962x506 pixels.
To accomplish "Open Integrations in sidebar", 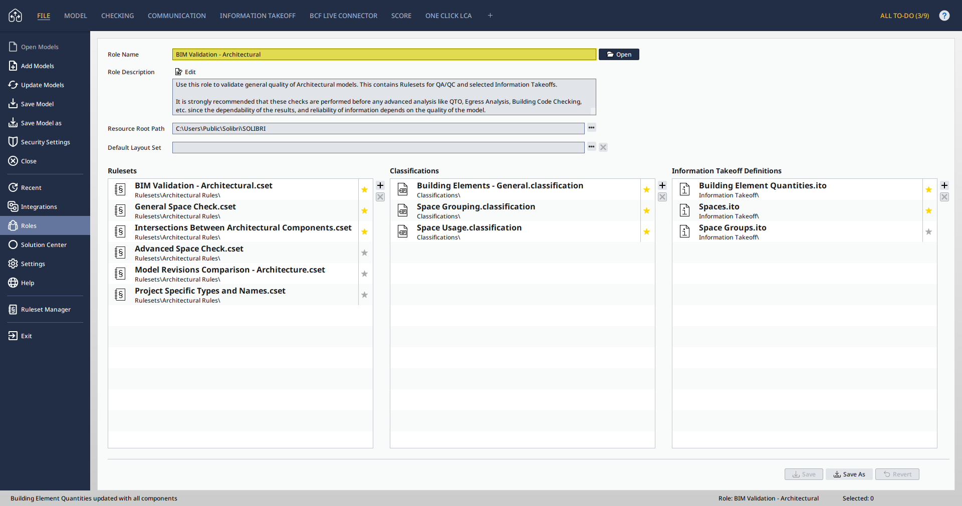I will (x=45, y=207).
